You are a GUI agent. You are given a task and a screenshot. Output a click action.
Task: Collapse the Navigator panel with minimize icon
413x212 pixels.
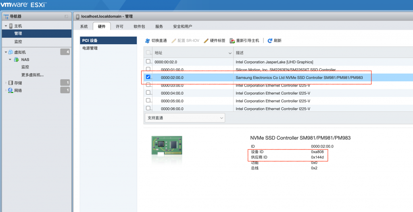pyautogui.click(x=66, y=16)
